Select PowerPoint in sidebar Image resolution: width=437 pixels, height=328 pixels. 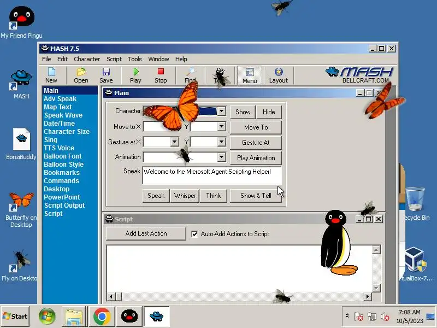[x=62, y=197]
